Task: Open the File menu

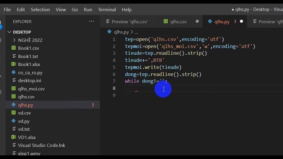Action: click(x=7, y=10)
